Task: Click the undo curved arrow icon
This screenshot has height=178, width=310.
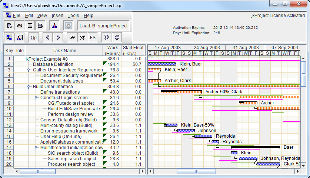Action: point(106,37)
